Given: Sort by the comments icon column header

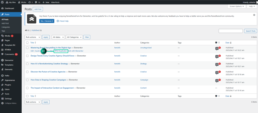Looking at the screenshot, I should 217,43.
